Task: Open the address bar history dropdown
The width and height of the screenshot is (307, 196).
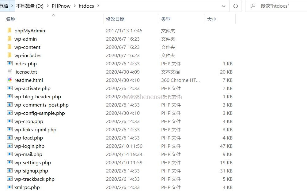Action: (x=223, y=6)
